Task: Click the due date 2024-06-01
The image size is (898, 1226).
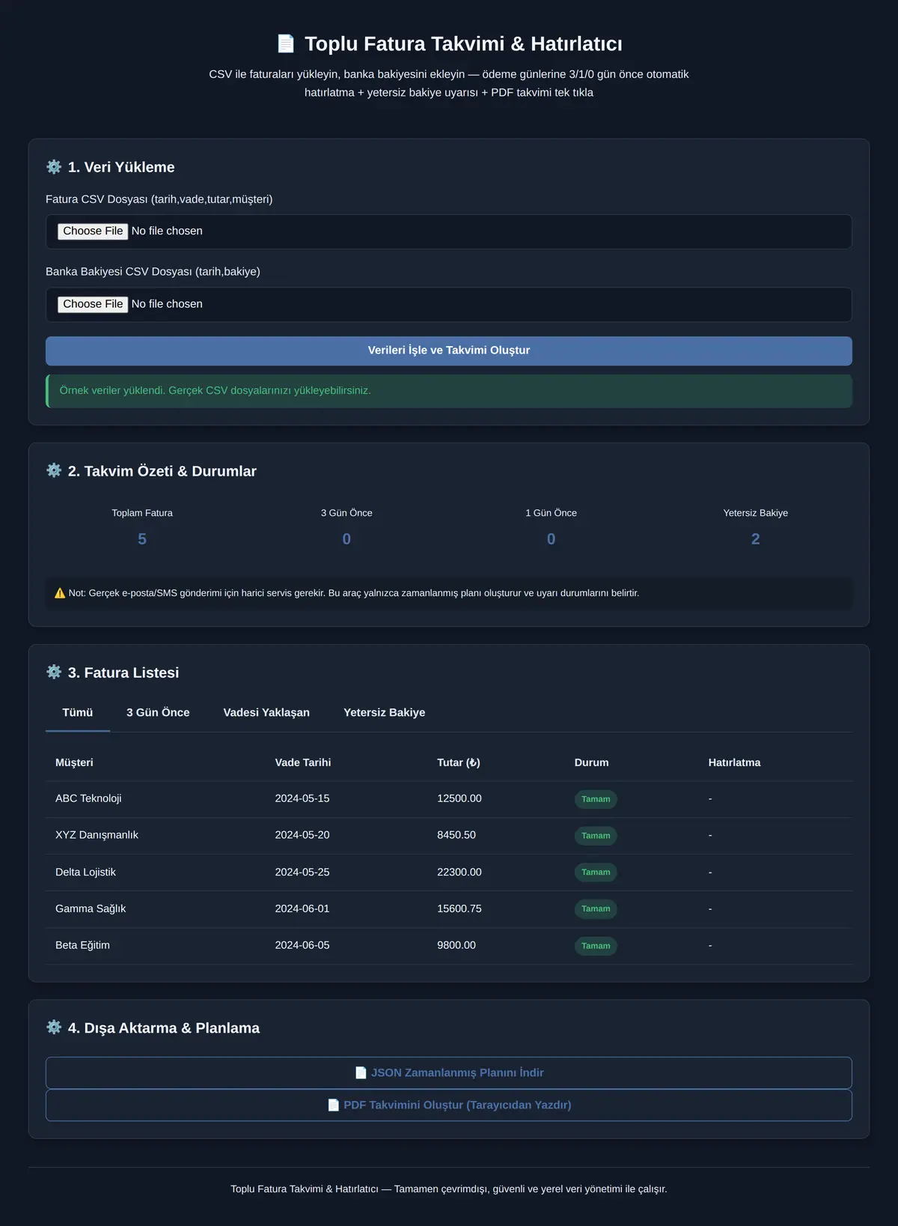Action: tap(302, 908)
